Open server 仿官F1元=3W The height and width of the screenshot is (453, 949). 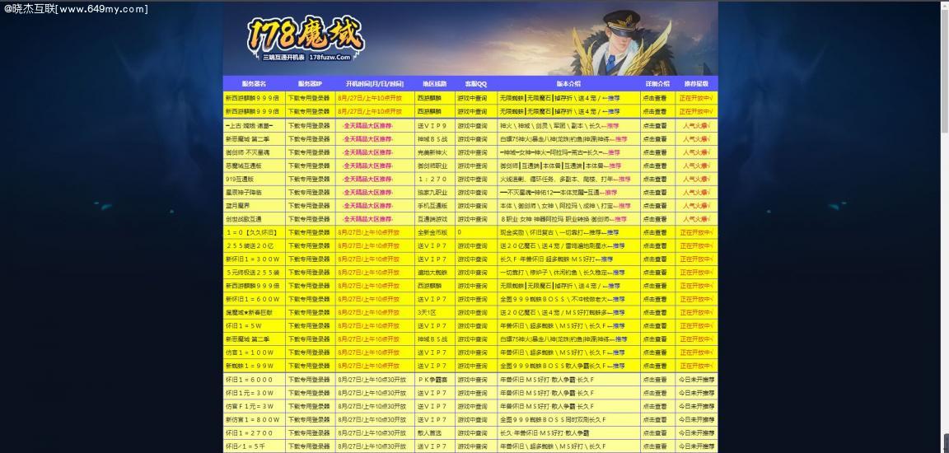point(250,406)
